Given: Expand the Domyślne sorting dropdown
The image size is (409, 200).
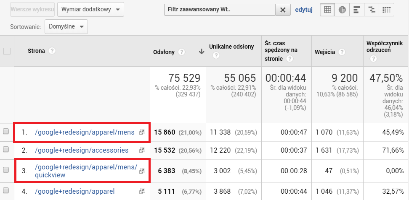Looking at the screenshot, I should [x=66, y=26].
